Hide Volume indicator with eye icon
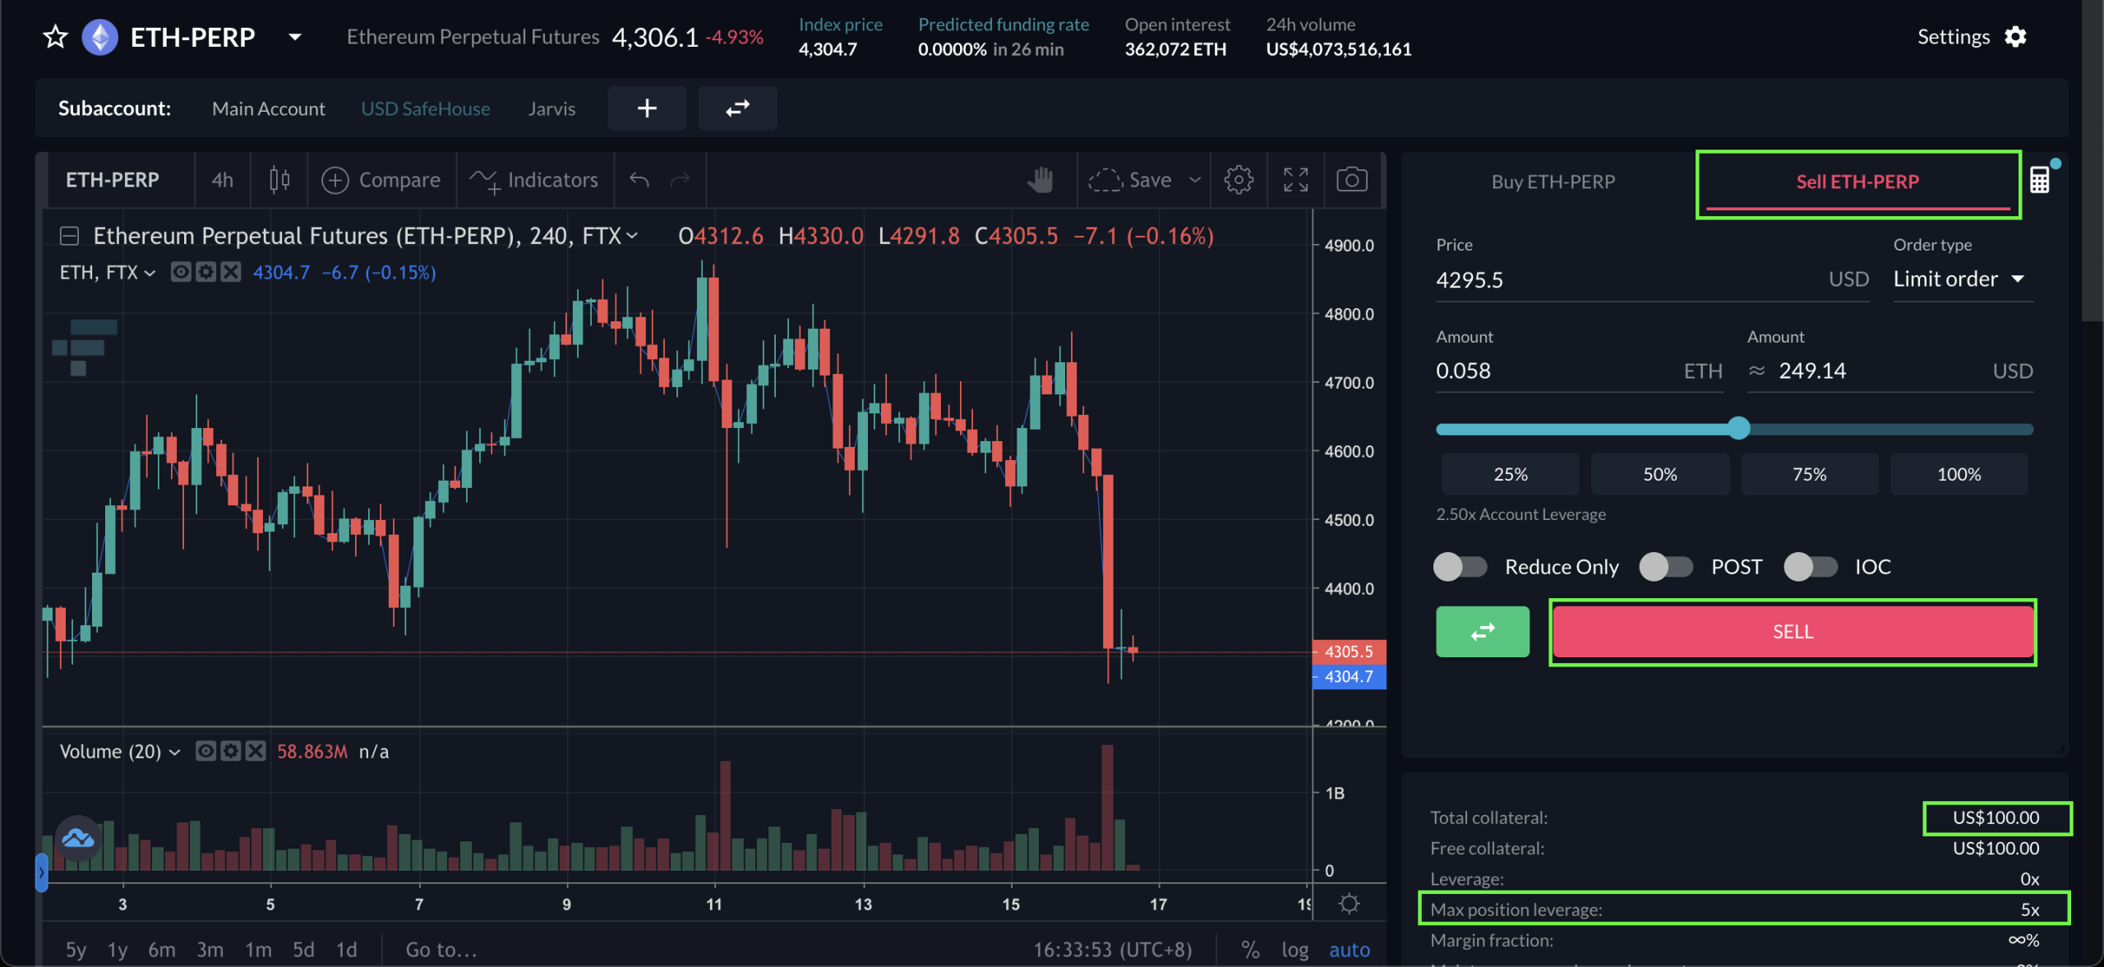The width and height of the screenshot is (2104, 967). tap(205, 751)
